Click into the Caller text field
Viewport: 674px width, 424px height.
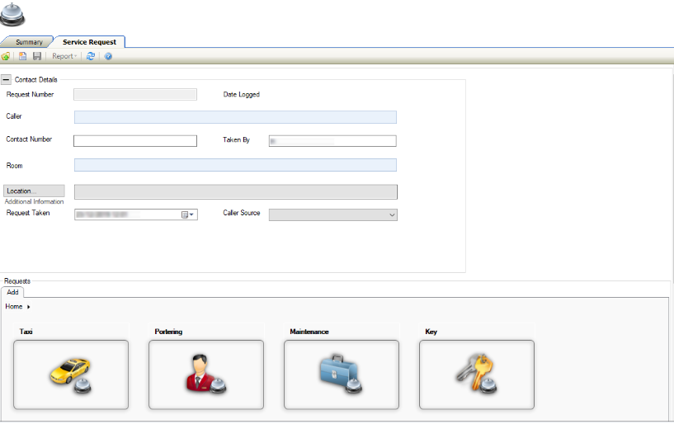click(x=235, y=117)
